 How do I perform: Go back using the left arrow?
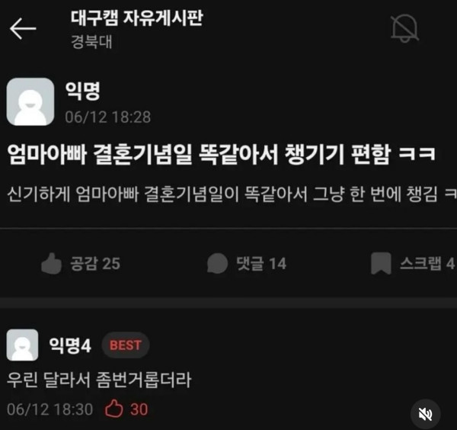tap(23, 28)
